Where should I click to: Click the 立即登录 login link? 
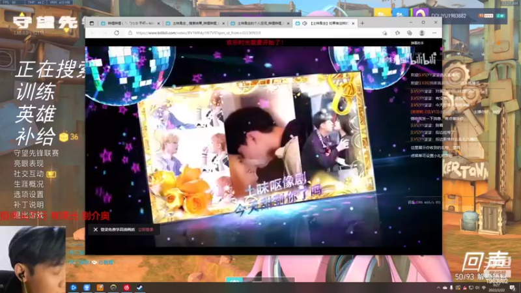tap(146, 230)
